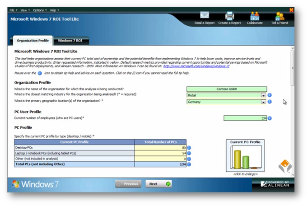The height and width of the screenshot is (206, 308).
Task: Click the info icon in Total PCs row
Action: [x=189, y=164]
